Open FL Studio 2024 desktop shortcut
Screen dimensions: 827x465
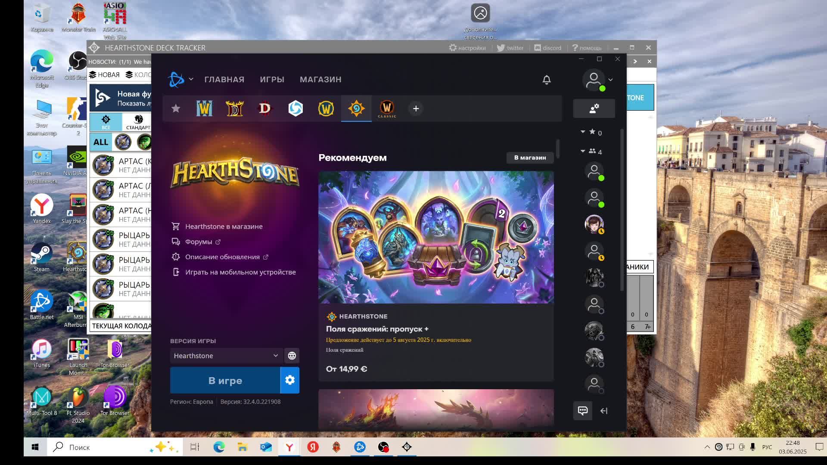(x=78, y=405)
